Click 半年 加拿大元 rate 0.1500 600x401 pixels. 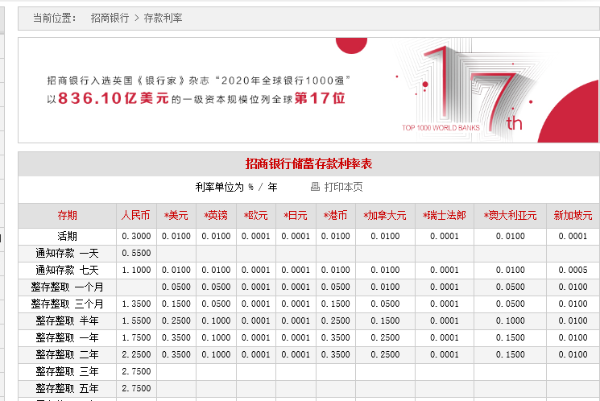(385, 320)
